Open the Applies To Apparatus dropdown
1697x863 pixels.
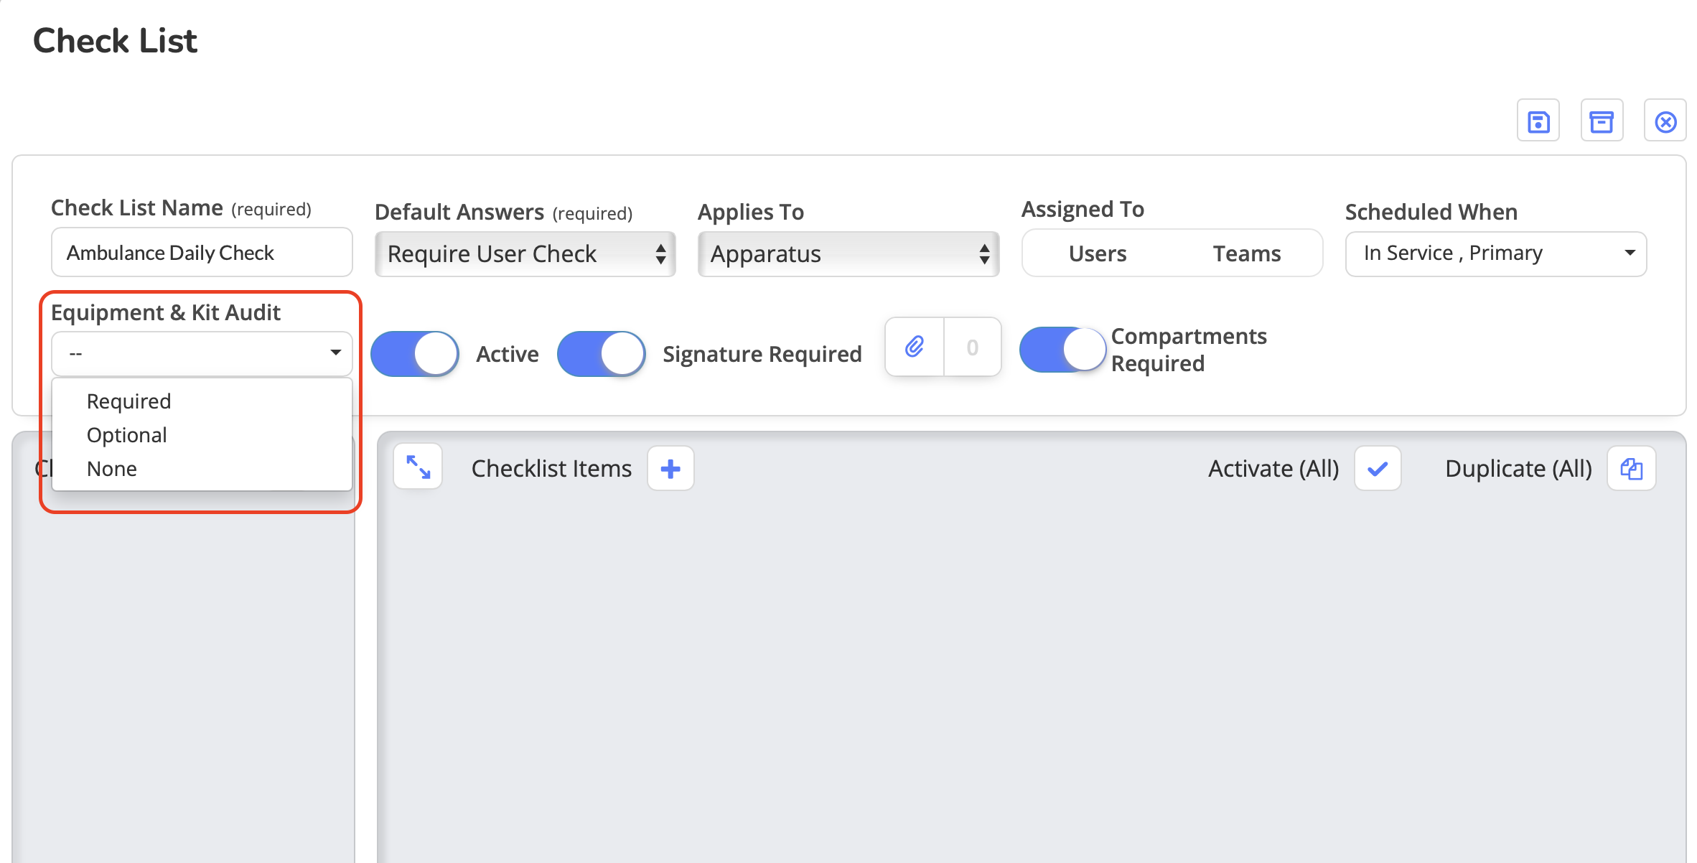point(849,254)
